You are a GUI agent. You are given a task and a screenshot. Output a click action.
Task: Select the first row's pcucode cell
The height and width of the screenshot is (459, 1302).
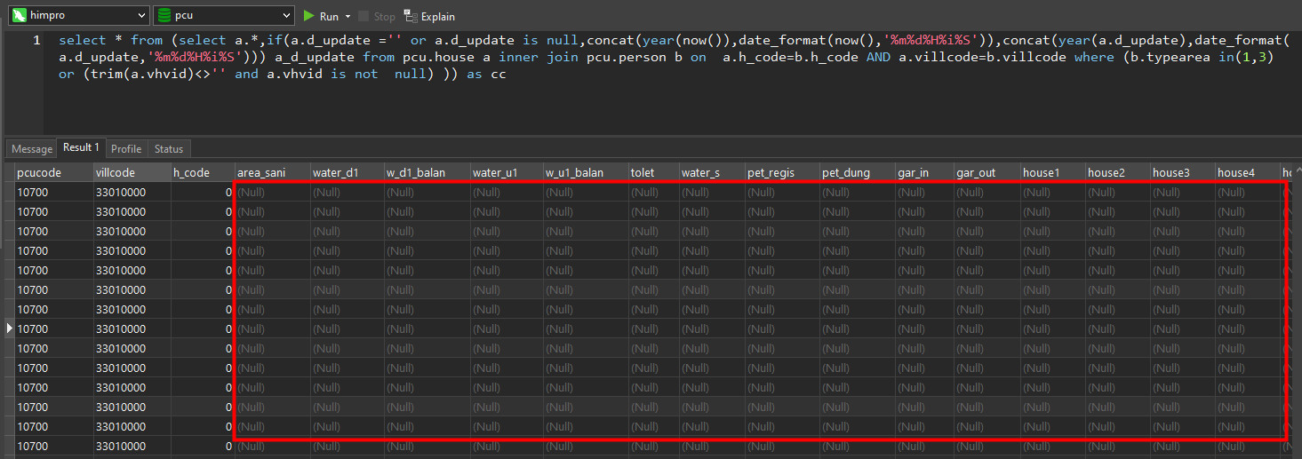coord(53,192)
